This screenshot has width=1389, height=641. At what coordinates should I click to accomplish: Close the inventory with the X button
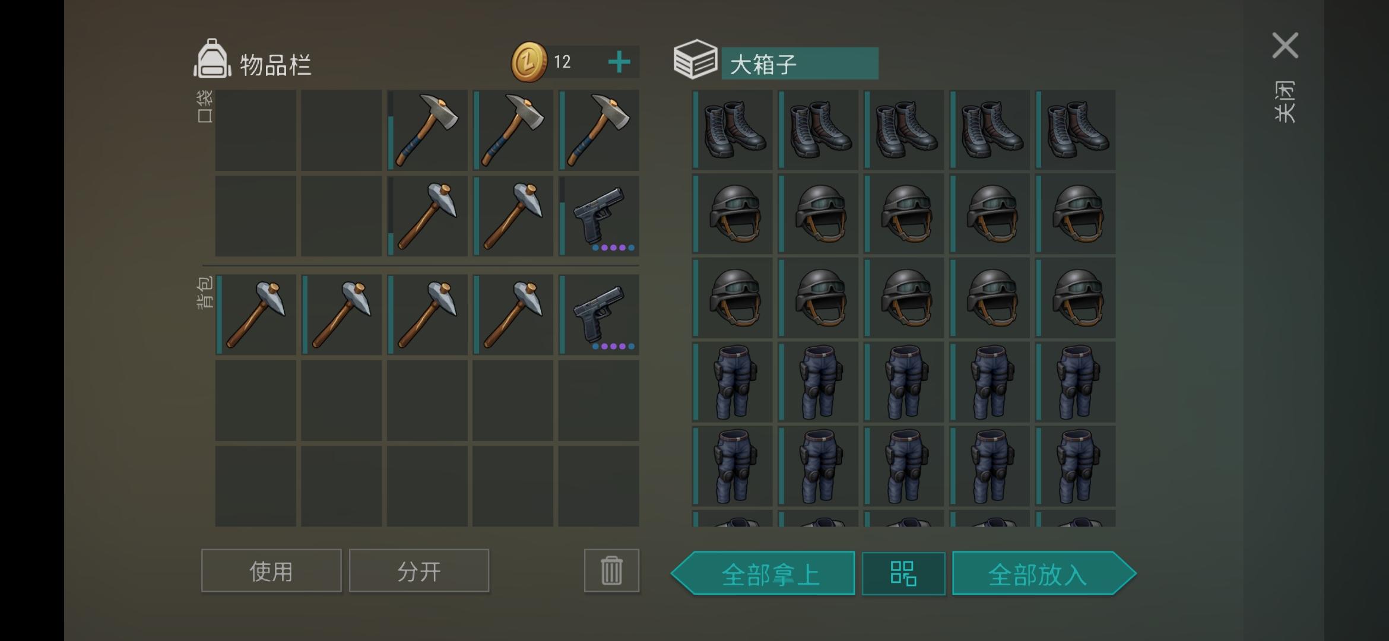click(x=1285, y=46)
